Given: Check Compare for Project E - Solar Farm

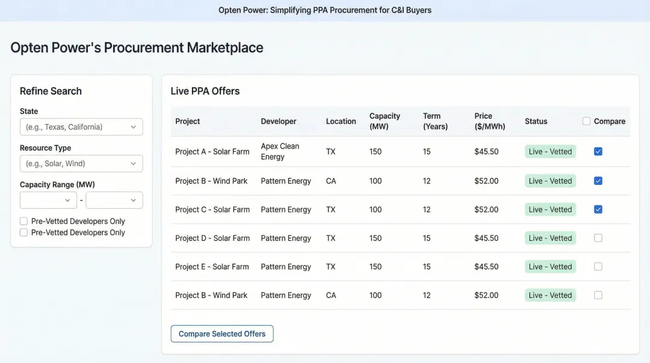Looking at the screenshot, I should (598, 266).
